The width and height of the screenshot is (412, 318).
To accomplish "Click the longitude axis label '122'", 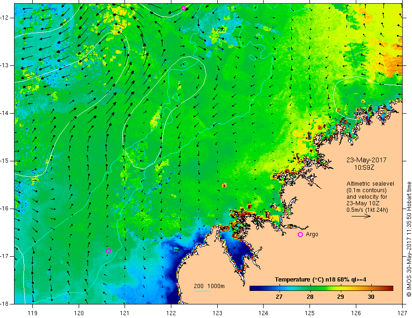I will coord(171,313).
